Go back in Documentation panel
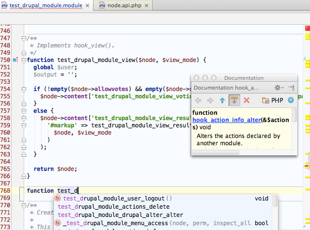The height and width of the screenshot is (230, 310). [x=198, y=100]
